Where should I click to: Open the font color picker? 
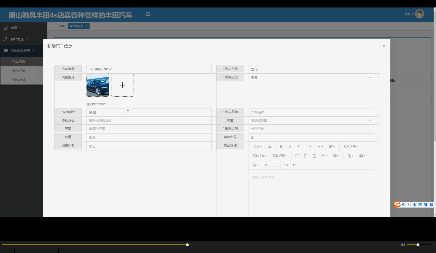320,147
